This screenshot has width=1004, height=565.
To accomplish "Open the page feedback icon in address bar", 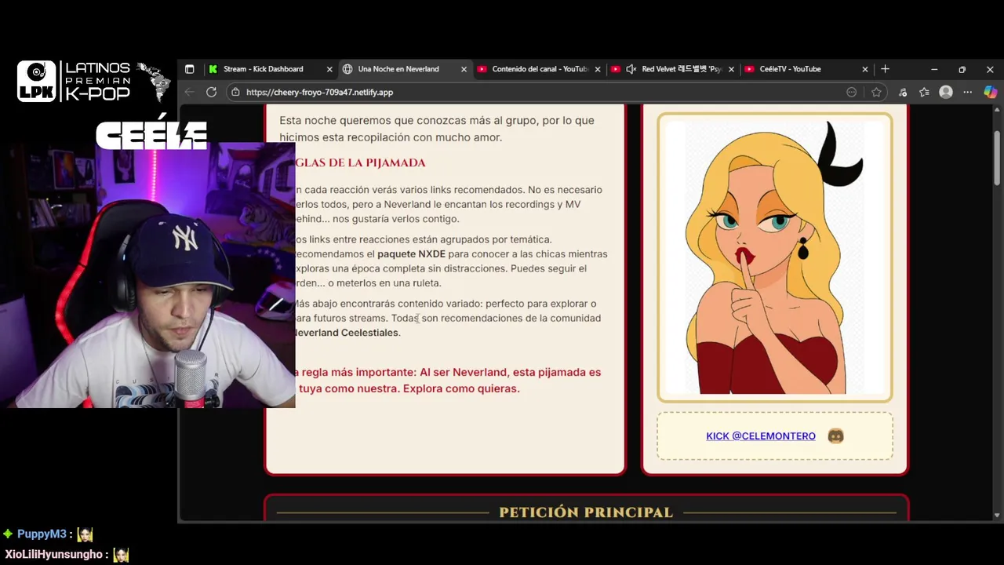I will (x=852, y=92).
